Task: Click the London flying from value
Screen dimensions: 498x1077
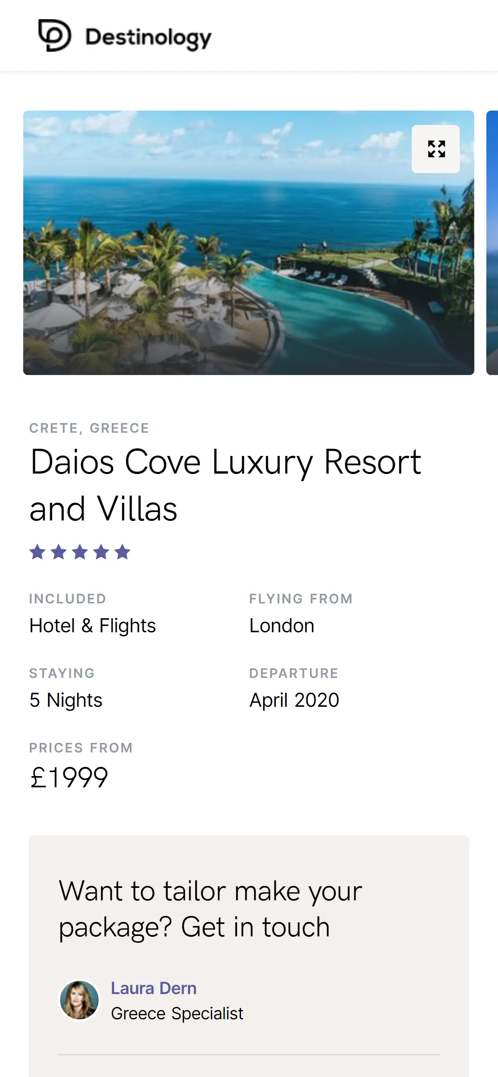Action: coord(281,626)
